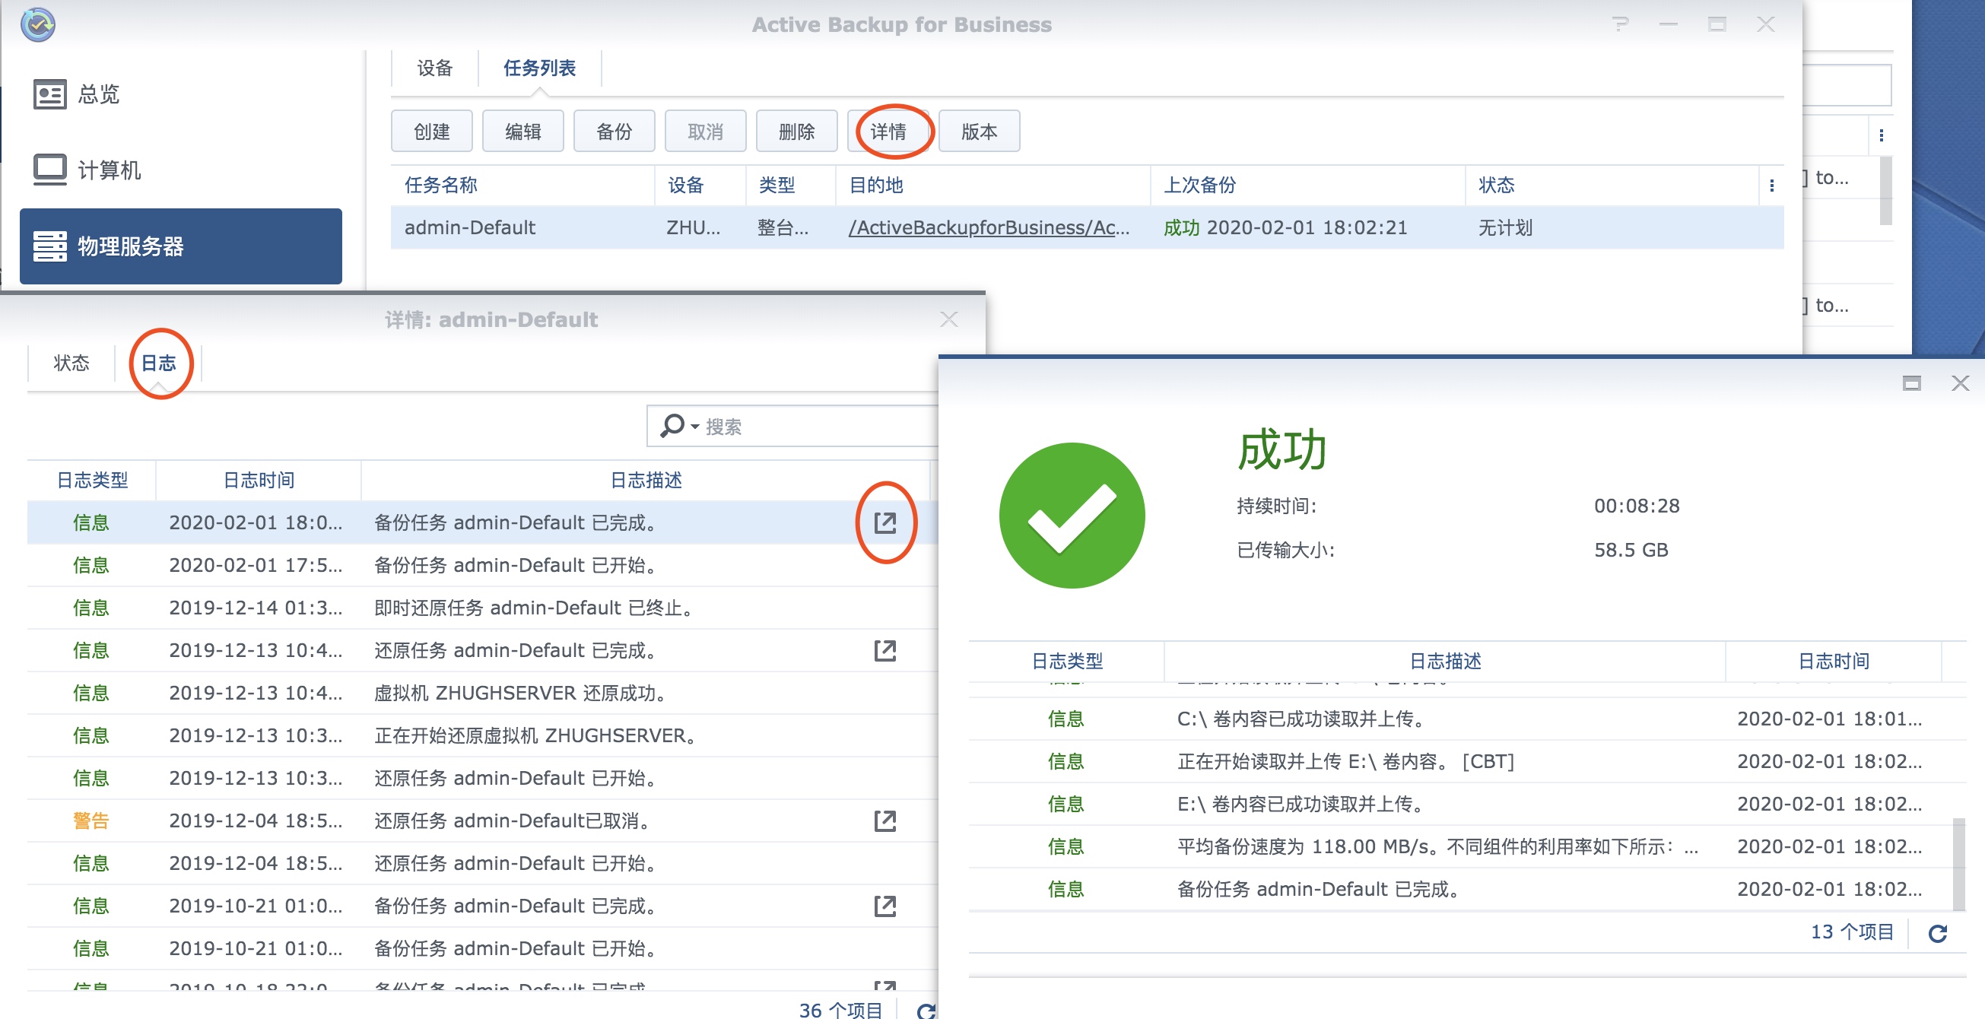This screenshot has height=1019, width=1985.
Task: Open log detail icon for 2020-02-01 备份任务已完成 row
Action: click(x=885, y=523)
